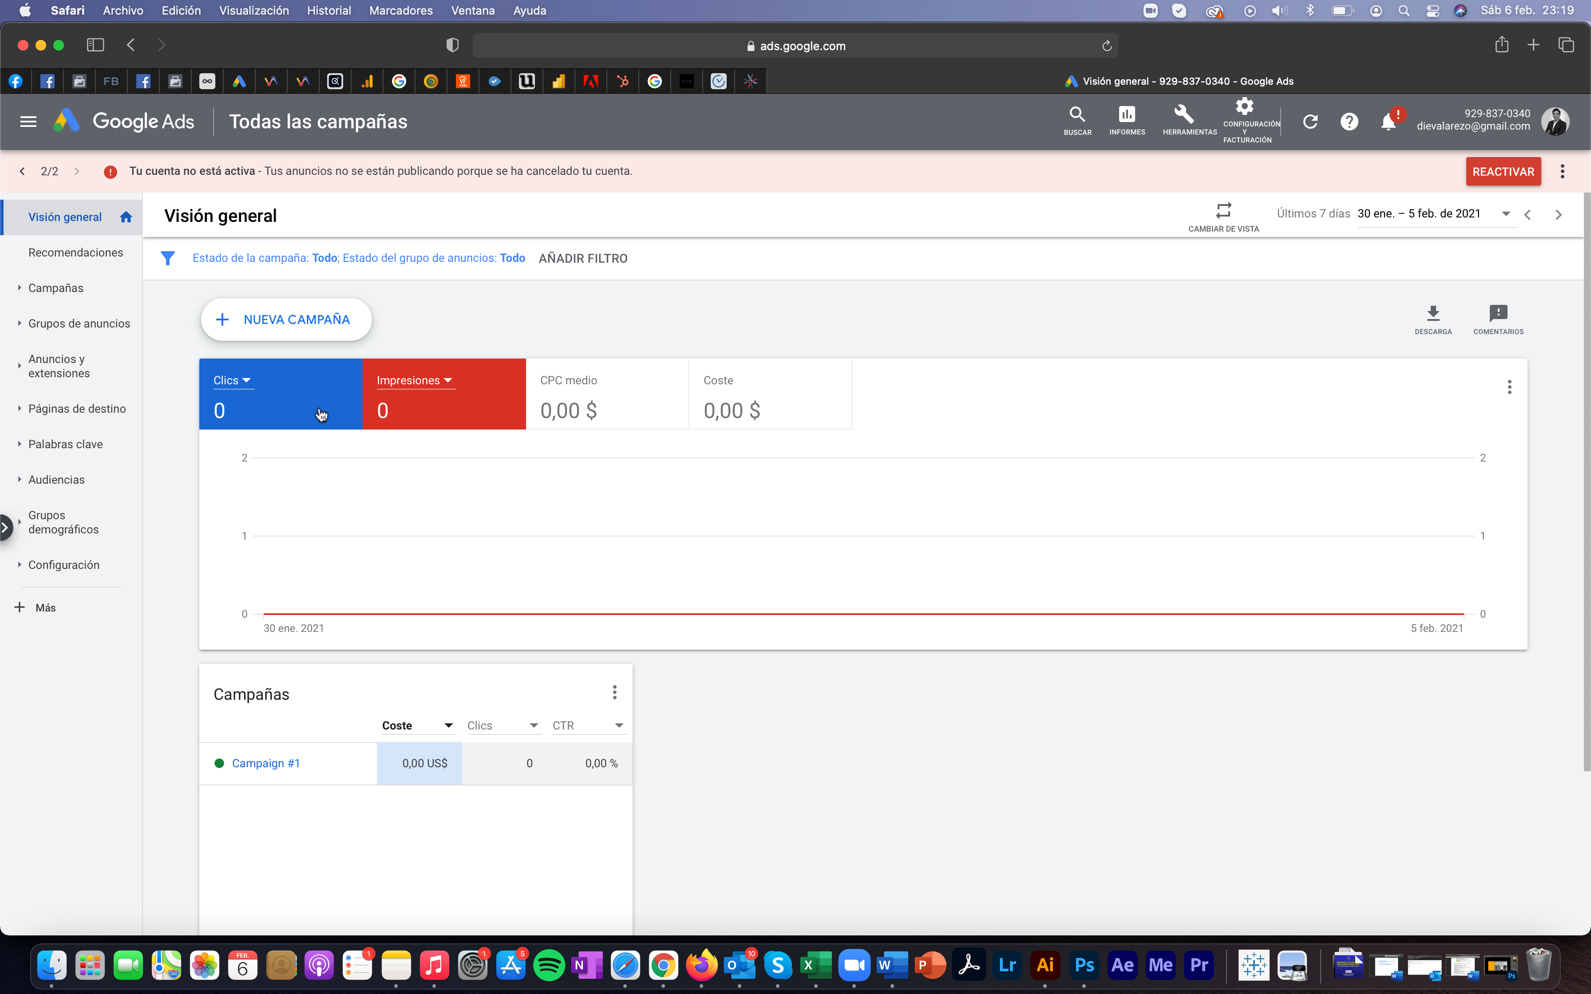Screen dimensions: 1591x994
Task: Open the Campañas card three-dot menu
Action: pyautogui.click(x=615, y=692)
